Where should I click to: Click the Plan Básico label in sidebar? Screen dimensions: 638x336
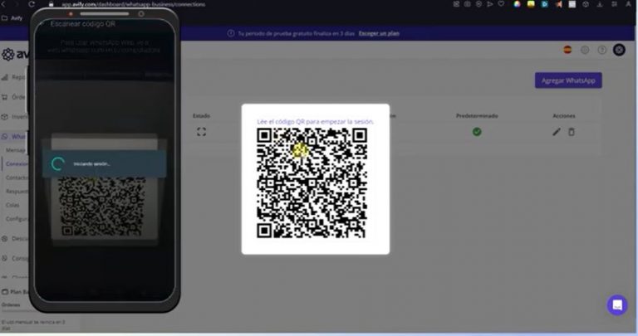pos(17,292)
